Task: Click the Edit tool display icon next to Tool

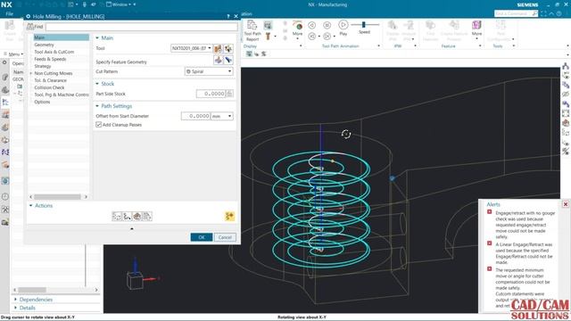Action: tap(228, 48)
